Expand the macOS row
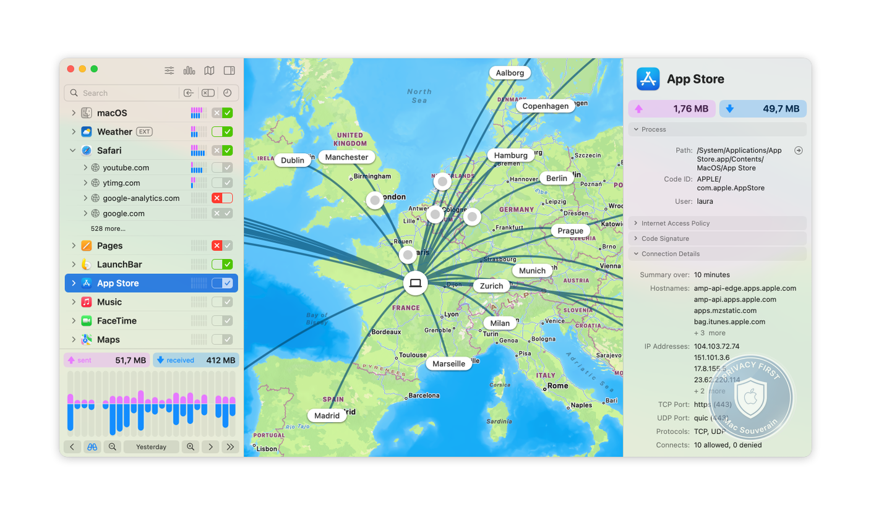 tap(73, 113)
